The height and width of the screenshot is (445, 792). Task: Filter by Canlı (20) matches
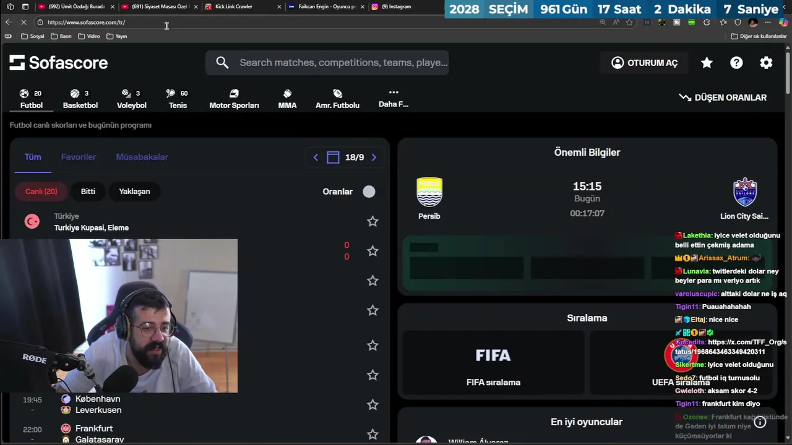(x=41, y=192)
